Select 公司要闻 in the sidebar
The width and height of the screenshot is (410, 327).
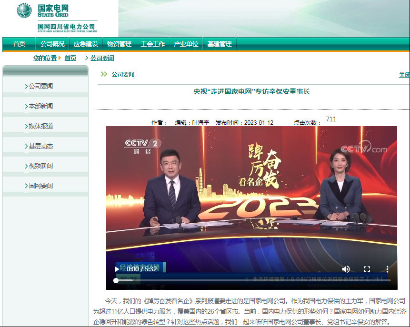(x=41, y=86)
